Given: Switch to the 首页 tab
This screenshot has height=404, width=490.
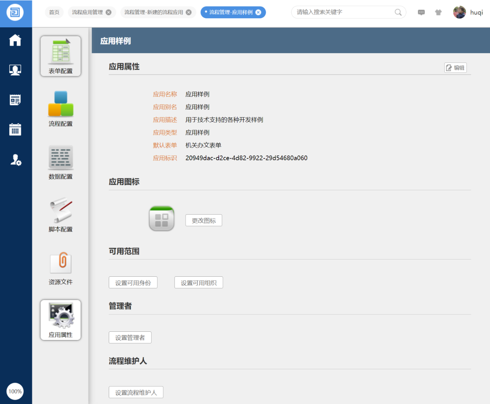Looking at the screenshot, I should pos(54,12).
